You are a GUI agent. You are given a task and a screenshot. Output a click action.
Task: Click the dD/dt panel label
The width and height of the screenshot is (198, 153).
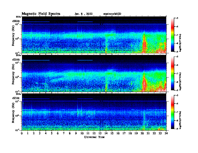[x=16, y=59]
